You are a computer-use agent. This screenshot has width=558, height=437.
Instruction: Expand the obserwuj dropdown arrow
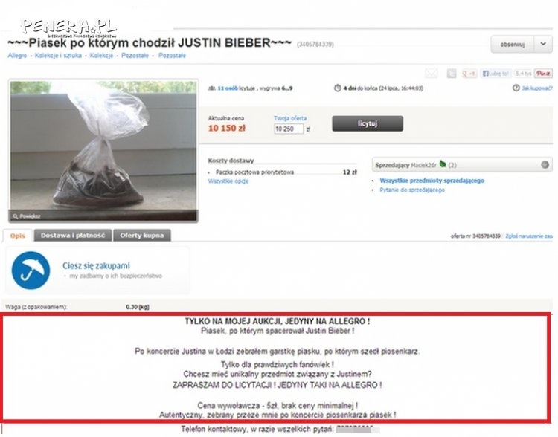pos(543,44)
